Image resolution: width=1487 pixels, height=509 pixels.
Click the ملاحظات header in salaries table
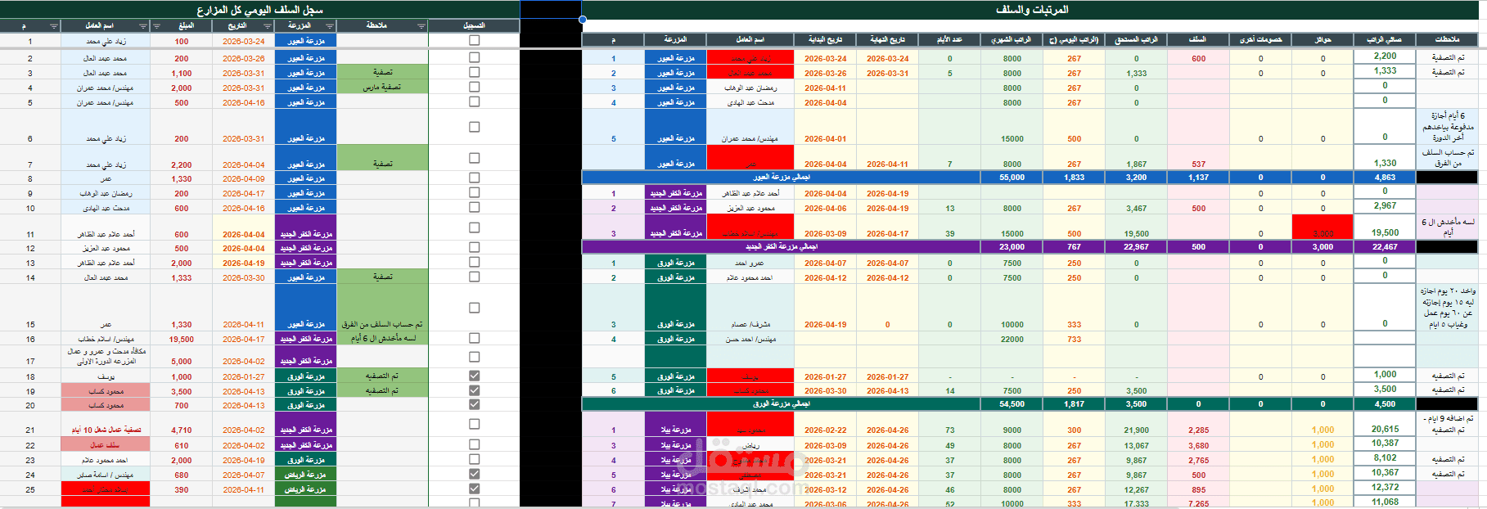click(1447, 39)
